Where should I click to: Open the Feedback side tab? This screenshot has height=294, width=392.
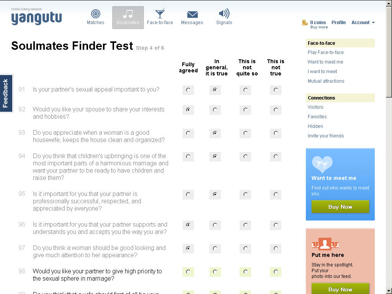(6, 93)
